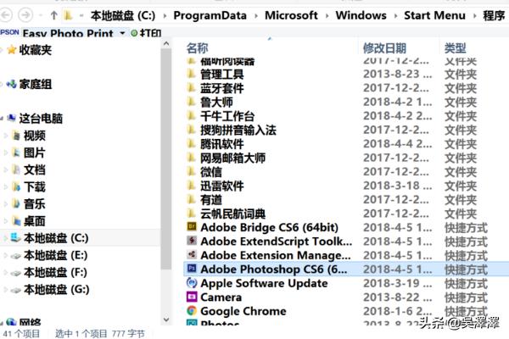
Task: Open the Easy Photo Print dropdown arrow
Action: click(x=122, y=32)
